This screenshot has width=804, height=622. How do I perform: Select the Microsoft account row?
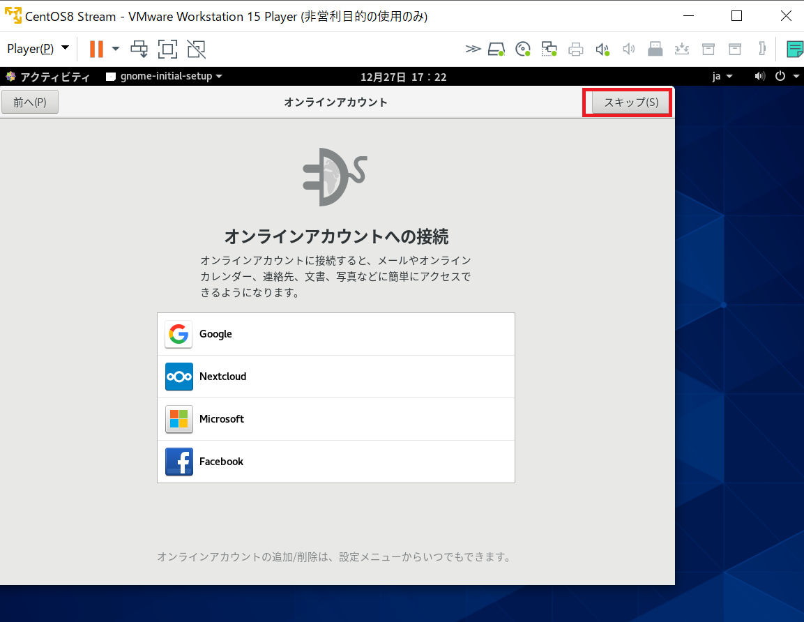tap(336, 420)
